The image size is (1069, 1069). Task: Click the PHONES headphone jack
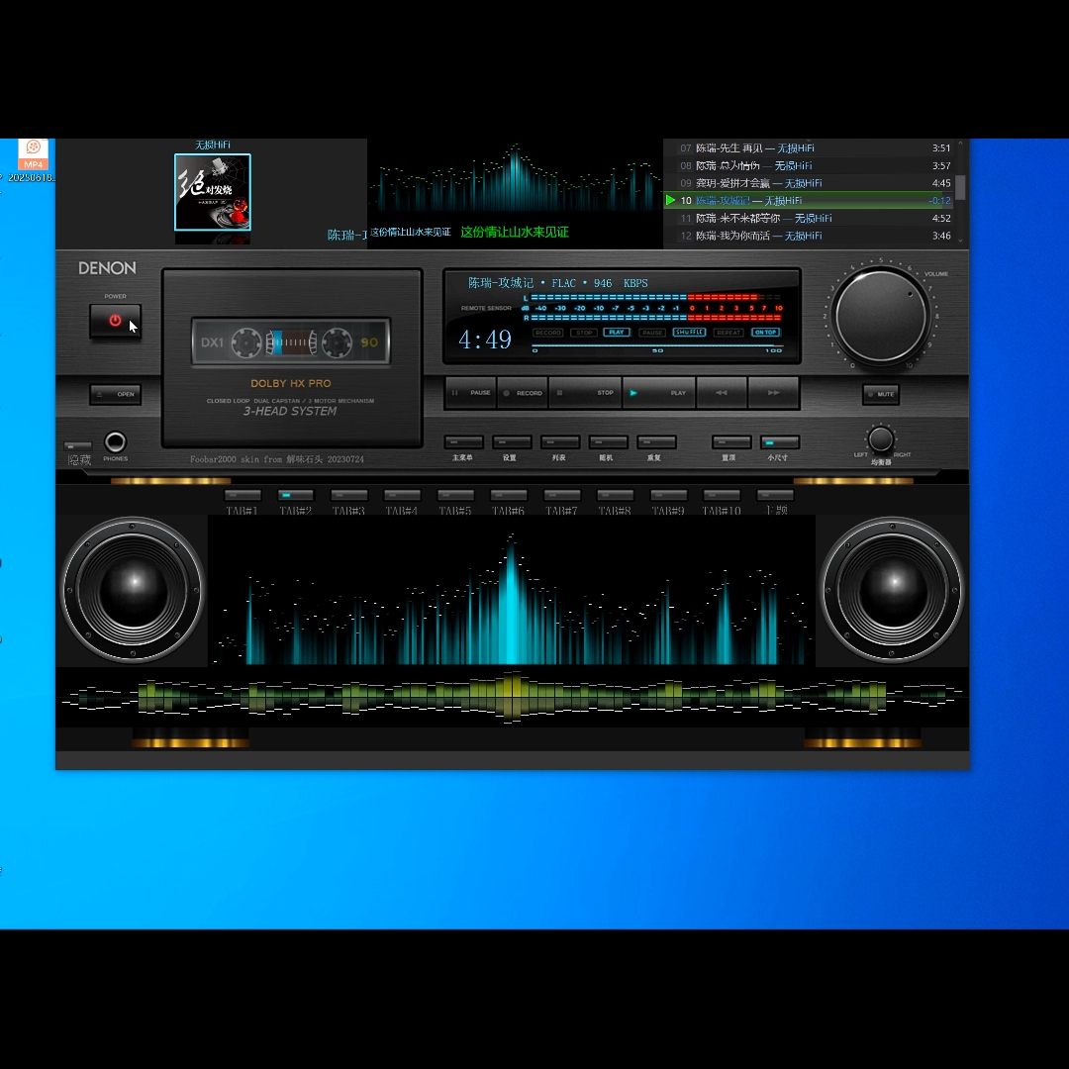[115, 442]
